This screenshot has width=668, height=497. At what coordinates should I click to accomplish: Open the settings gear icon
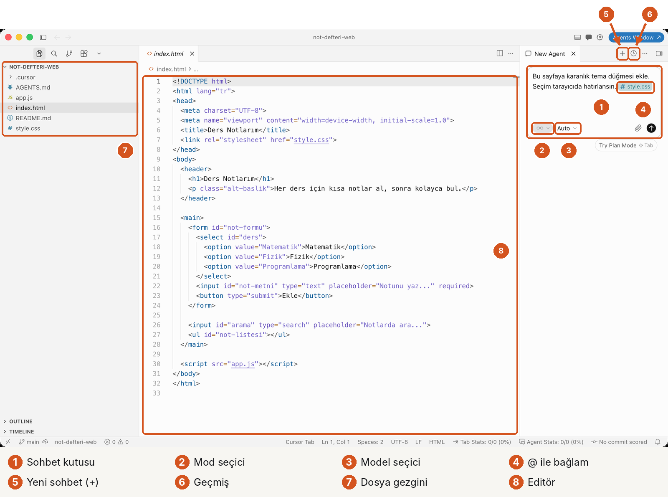(600, 37)
